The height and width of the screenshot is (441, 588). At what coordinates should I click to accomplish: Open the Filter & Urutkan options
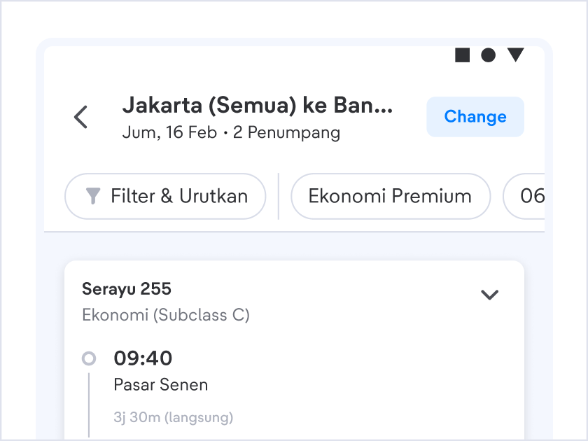[165, 197]
